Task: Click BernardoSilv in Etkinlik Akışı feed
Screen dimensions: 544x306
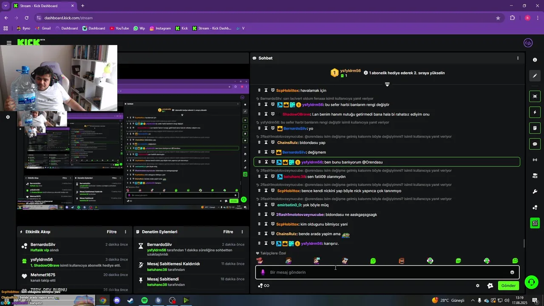Action: tap(43, 245)
